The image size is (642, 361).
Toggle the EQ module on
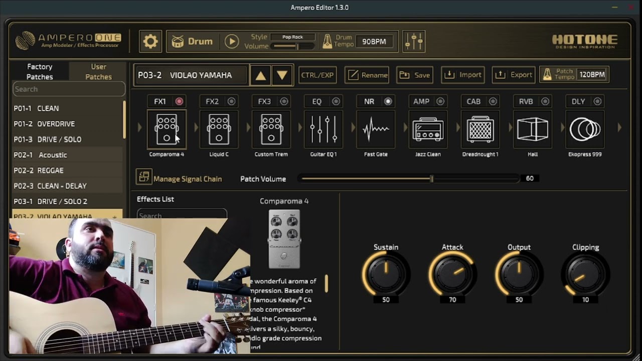tap(336, 101)
